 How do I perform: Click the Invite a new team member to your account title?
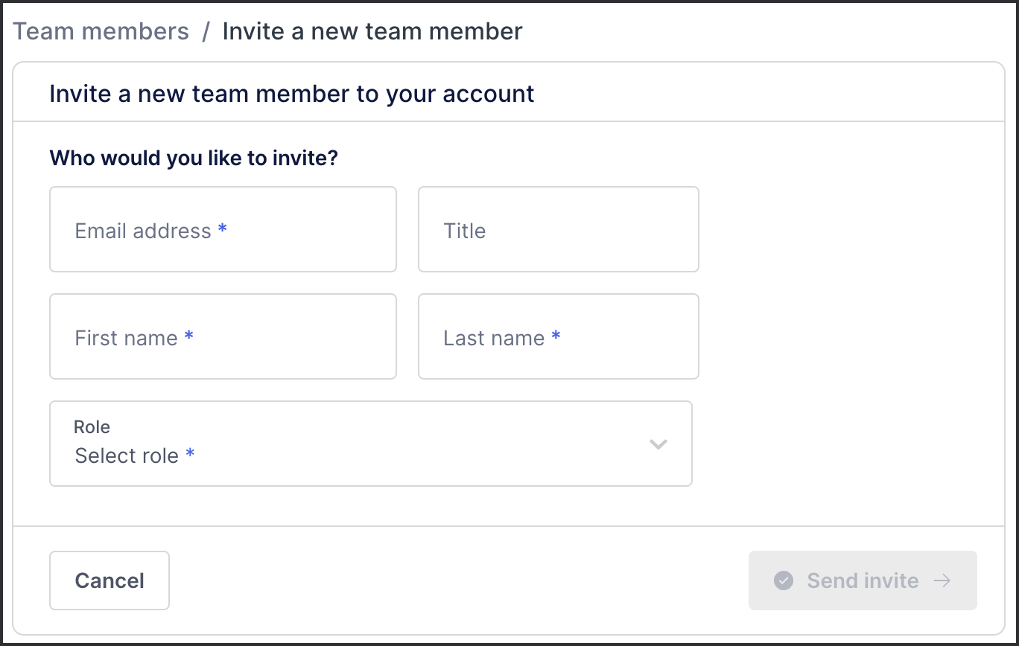pos(292,94)
